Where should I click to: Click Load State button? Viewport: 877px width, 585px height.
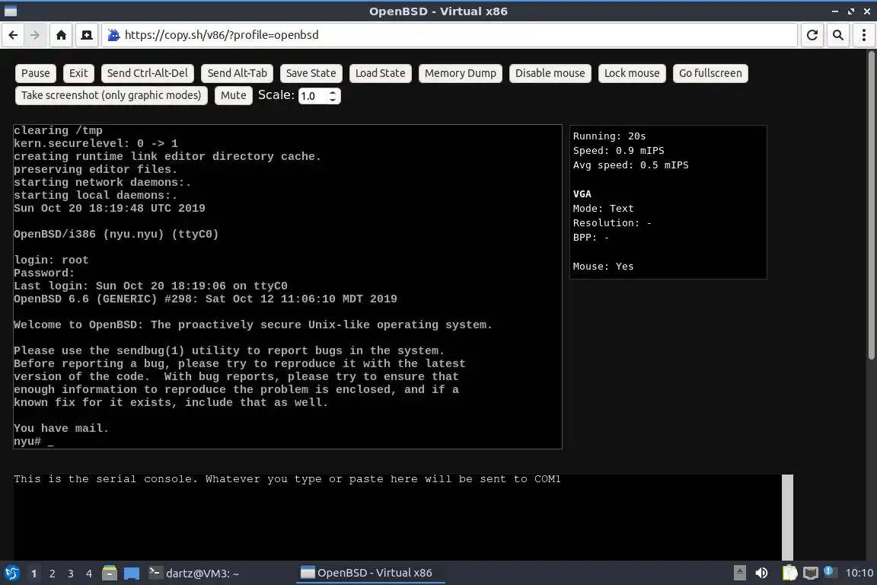(x=381, y=73)
